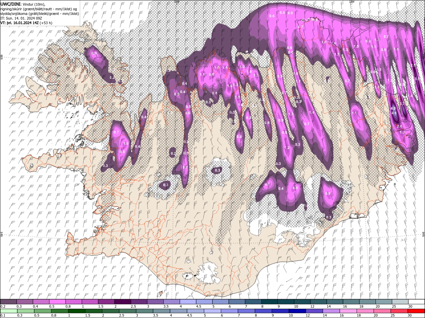
Task: Pick deep blue lower swatch between 10 and 12
Action: click(297, 311)
